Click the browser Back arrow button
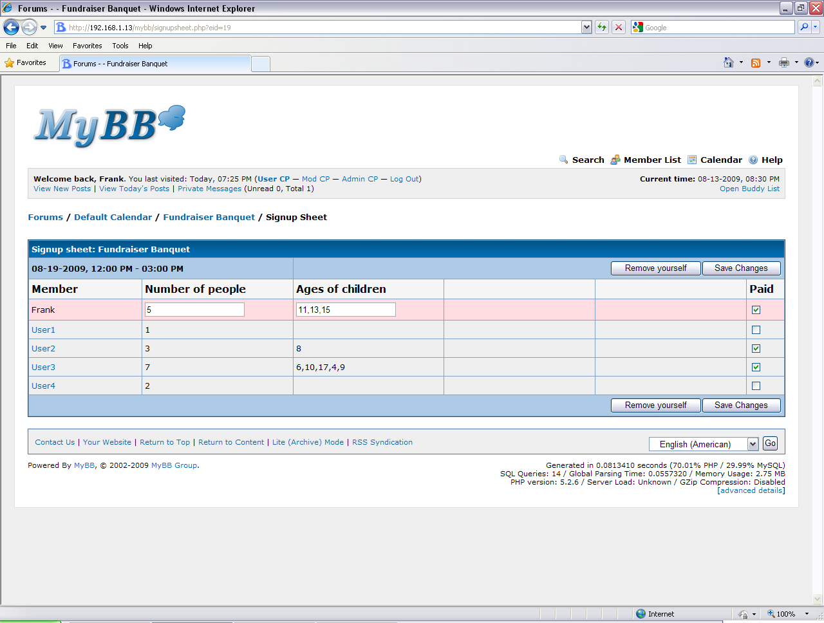 pos(11,27)
